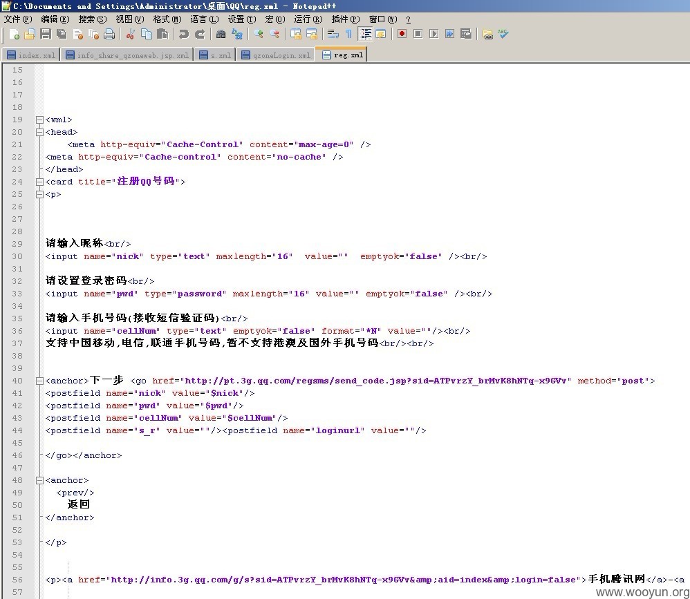
Task: Collapse the <wml> fold on line 19
Action: [x=39, y=120]
